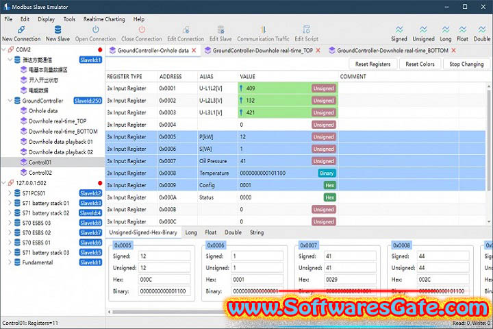Click the 0x0006 Hex value field

(x=257, y=279)
